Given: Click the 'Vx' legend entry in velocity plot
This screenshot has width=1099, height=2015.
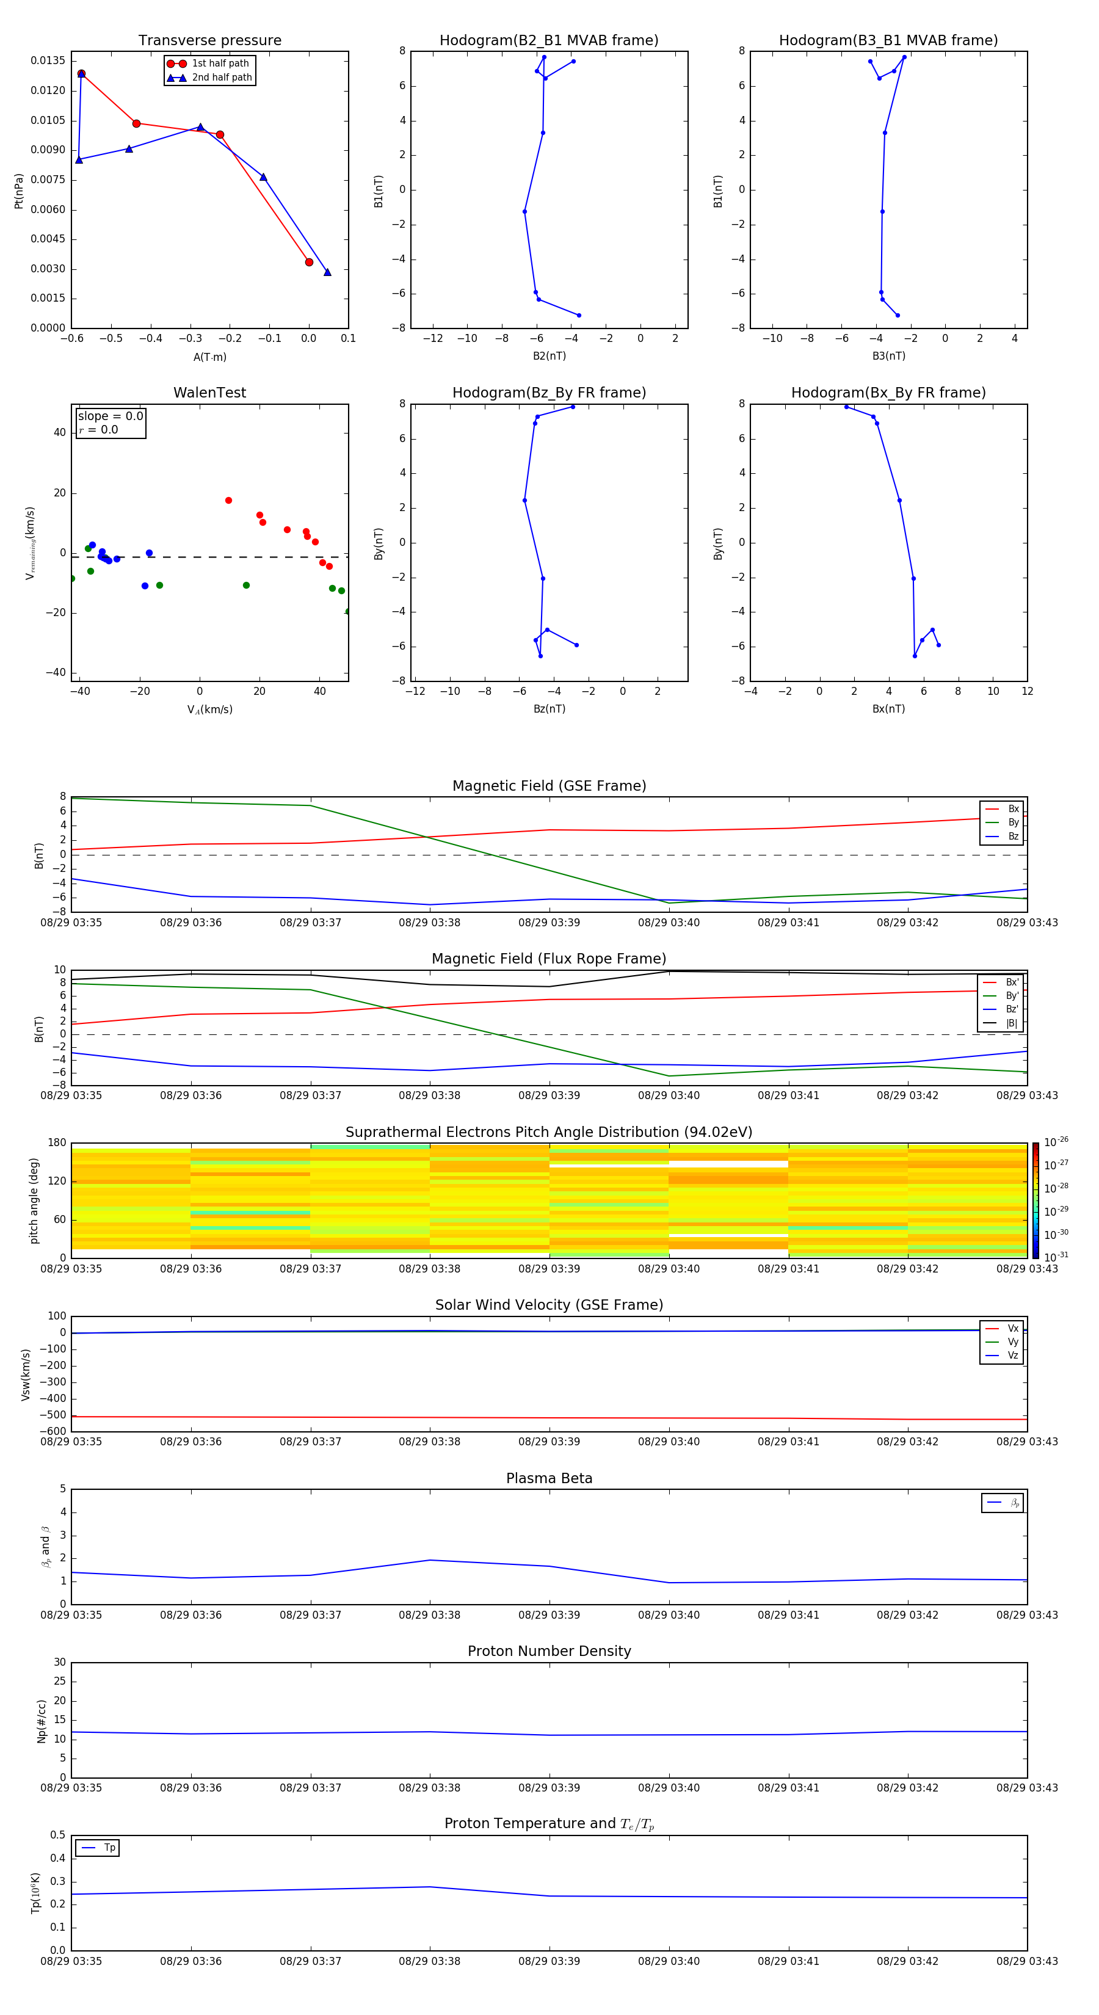Looking at the screenshot, I should coord(1002,1328).
